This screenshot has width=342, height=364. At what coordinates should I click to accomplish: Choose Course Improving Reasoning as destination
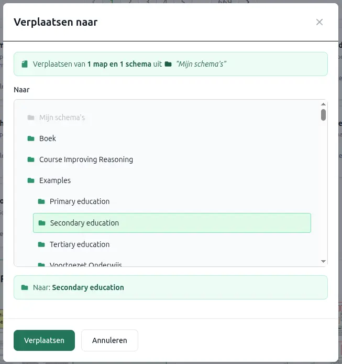point(86,159)
